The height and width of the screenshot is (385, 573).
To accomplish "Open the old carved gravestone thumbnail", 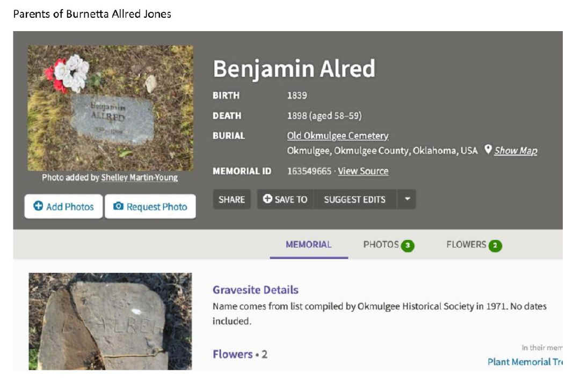I will 110,321.
